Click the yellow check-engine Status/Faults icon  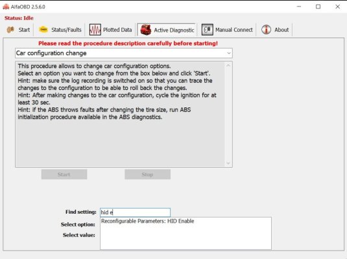coord(43,29)
